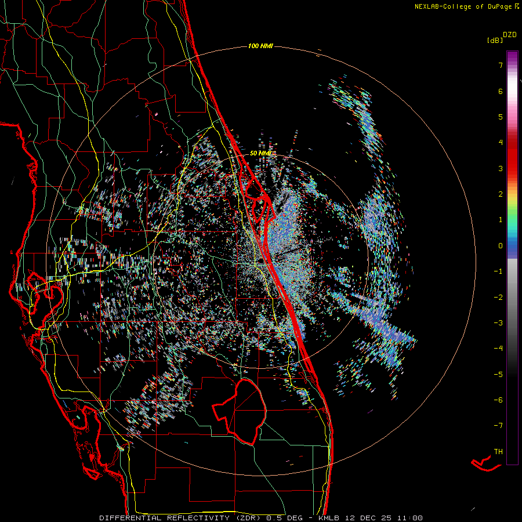Click the 7 value on color scale
Screen dimensions: 522x522
[501, 65]
